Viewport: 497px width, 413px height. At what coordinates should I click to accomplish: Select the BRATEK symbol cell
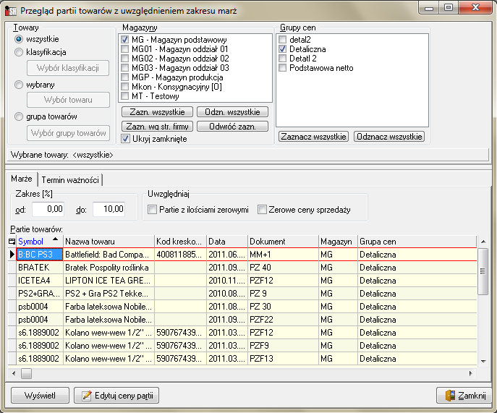[40, 268]
